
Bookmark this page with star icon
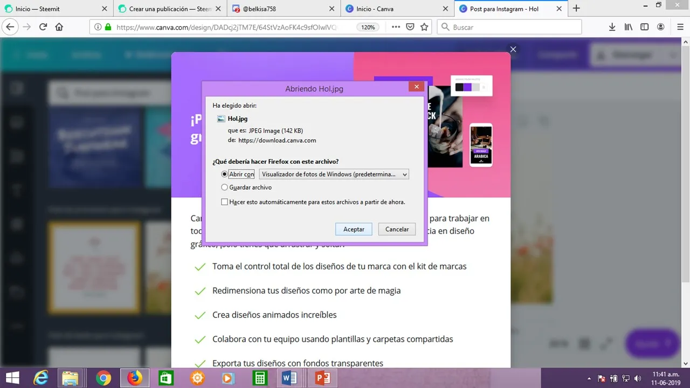click(x=424, y=27)
